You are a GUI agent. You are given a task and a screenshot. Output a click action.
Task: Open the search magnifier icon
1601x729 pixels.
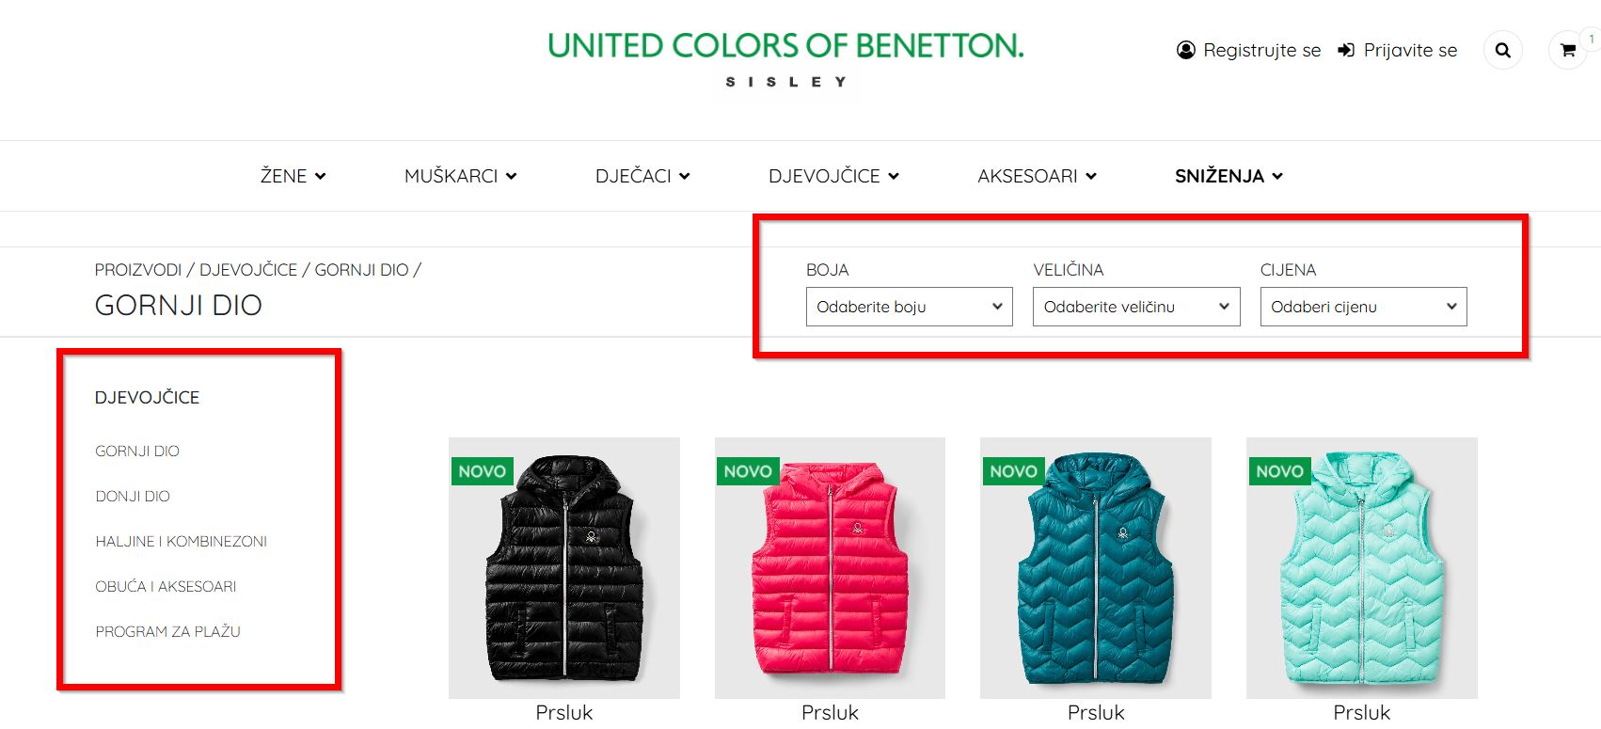[x=1502, y=50]
